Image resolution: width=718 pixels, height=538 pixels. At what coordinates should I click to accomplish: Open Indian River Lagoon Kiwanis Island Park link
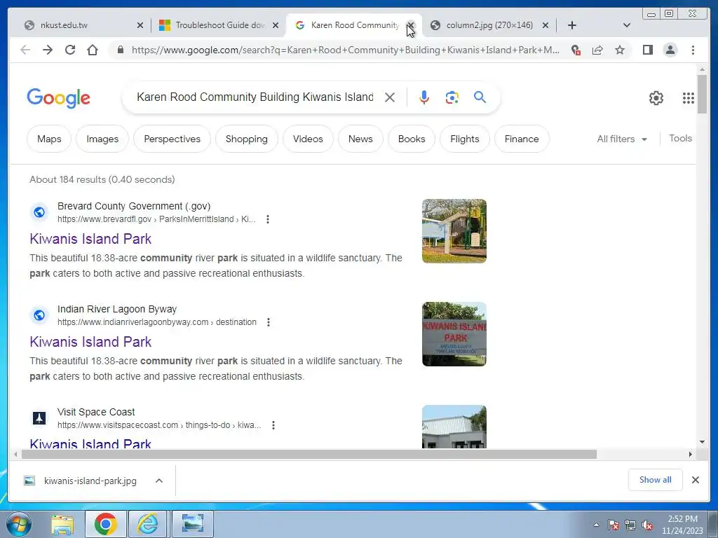pos(90,342)
